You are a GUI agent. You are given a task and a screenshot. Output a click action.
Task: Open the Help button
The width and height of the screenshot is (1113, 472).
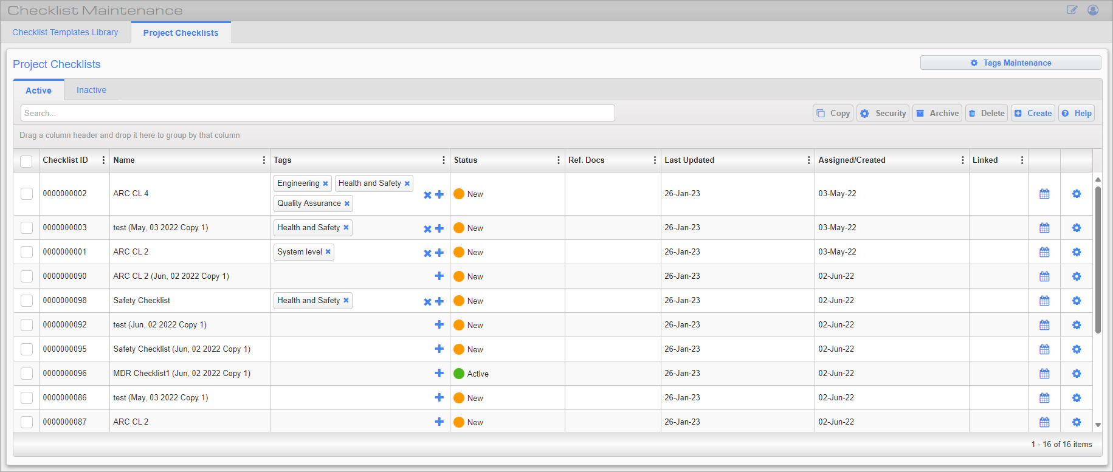(x=1077, y=113)
